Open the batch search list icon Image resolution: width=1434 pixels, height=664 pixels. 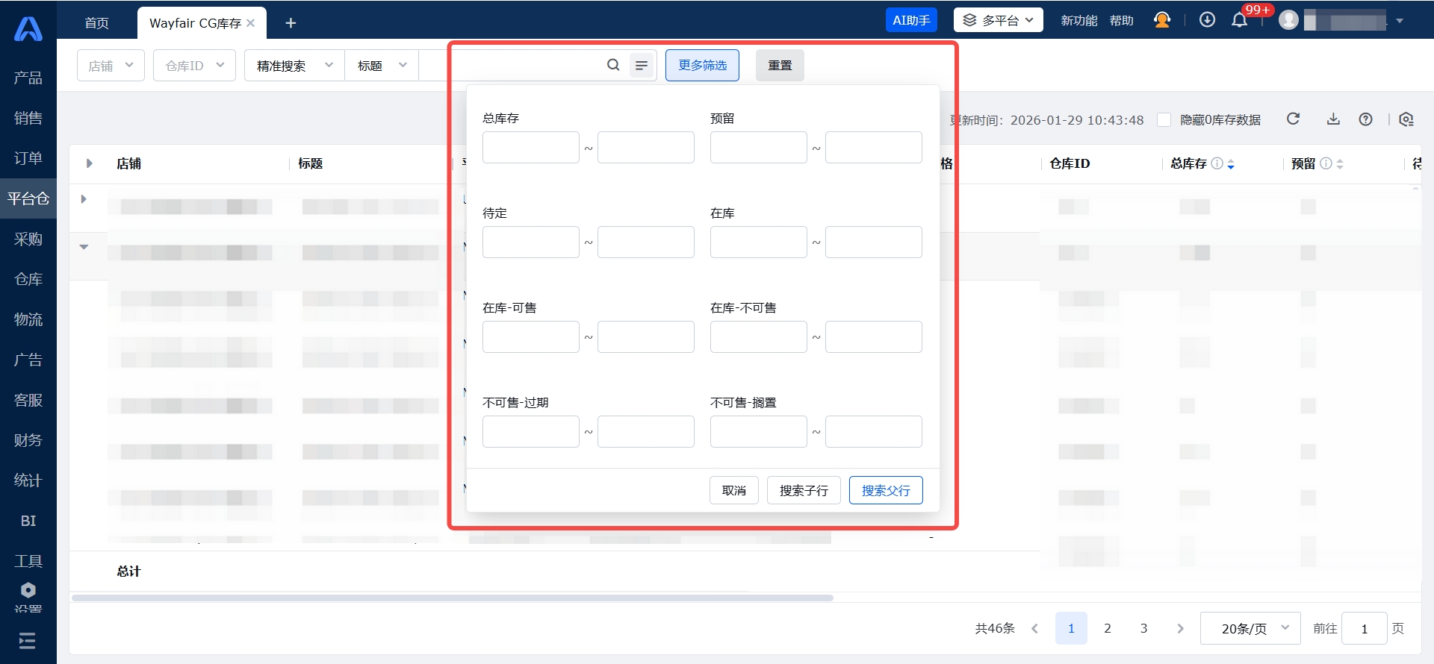click(642, 66)
